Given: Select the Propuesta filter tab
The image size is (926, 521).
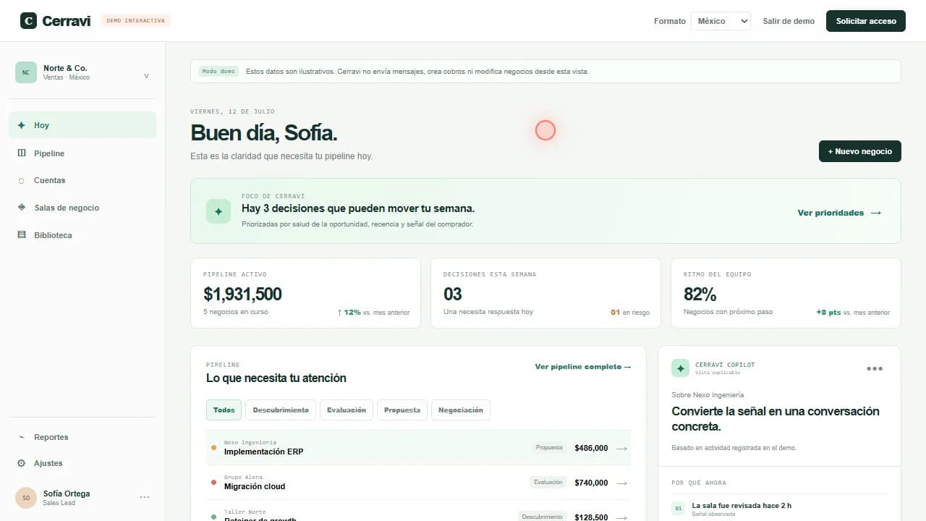Looking at the screenshot, I should (402, 410).
